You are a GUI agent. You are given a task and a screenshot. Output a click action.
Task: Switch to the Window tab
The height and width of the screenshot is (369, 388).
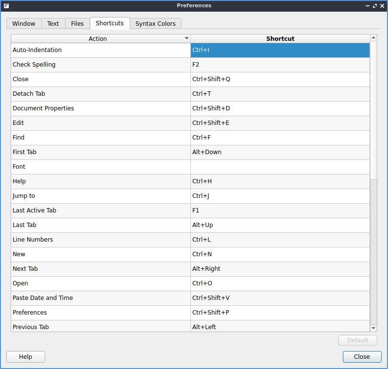pos(23,23)
